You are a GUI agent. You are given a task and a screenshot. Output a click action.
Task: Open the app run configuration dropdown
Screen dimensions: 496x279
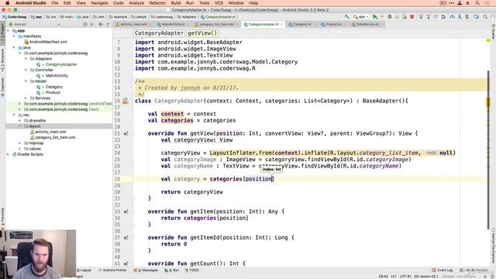[361, 17]
